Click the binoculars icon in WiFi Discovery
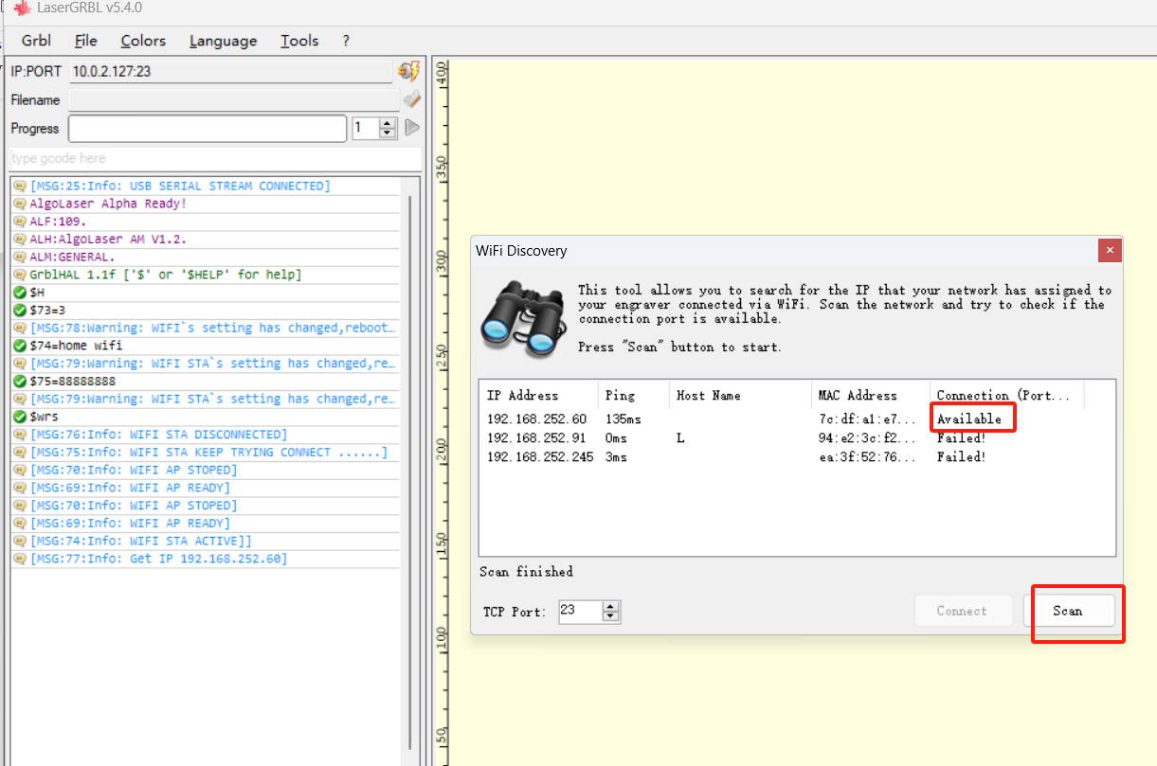The height and width of the screenshot is (766, 1157). pyautogui.click(x=522, y=317)
